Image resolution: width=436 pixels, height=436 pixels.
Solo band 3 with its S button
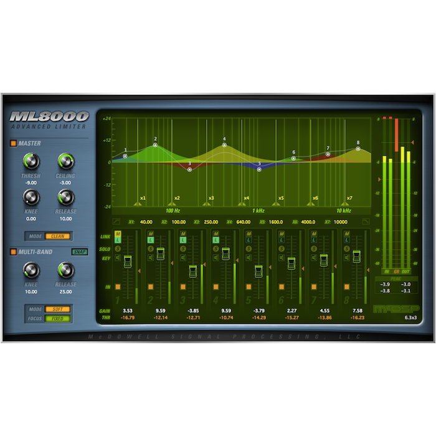click(x=183, y=249)
